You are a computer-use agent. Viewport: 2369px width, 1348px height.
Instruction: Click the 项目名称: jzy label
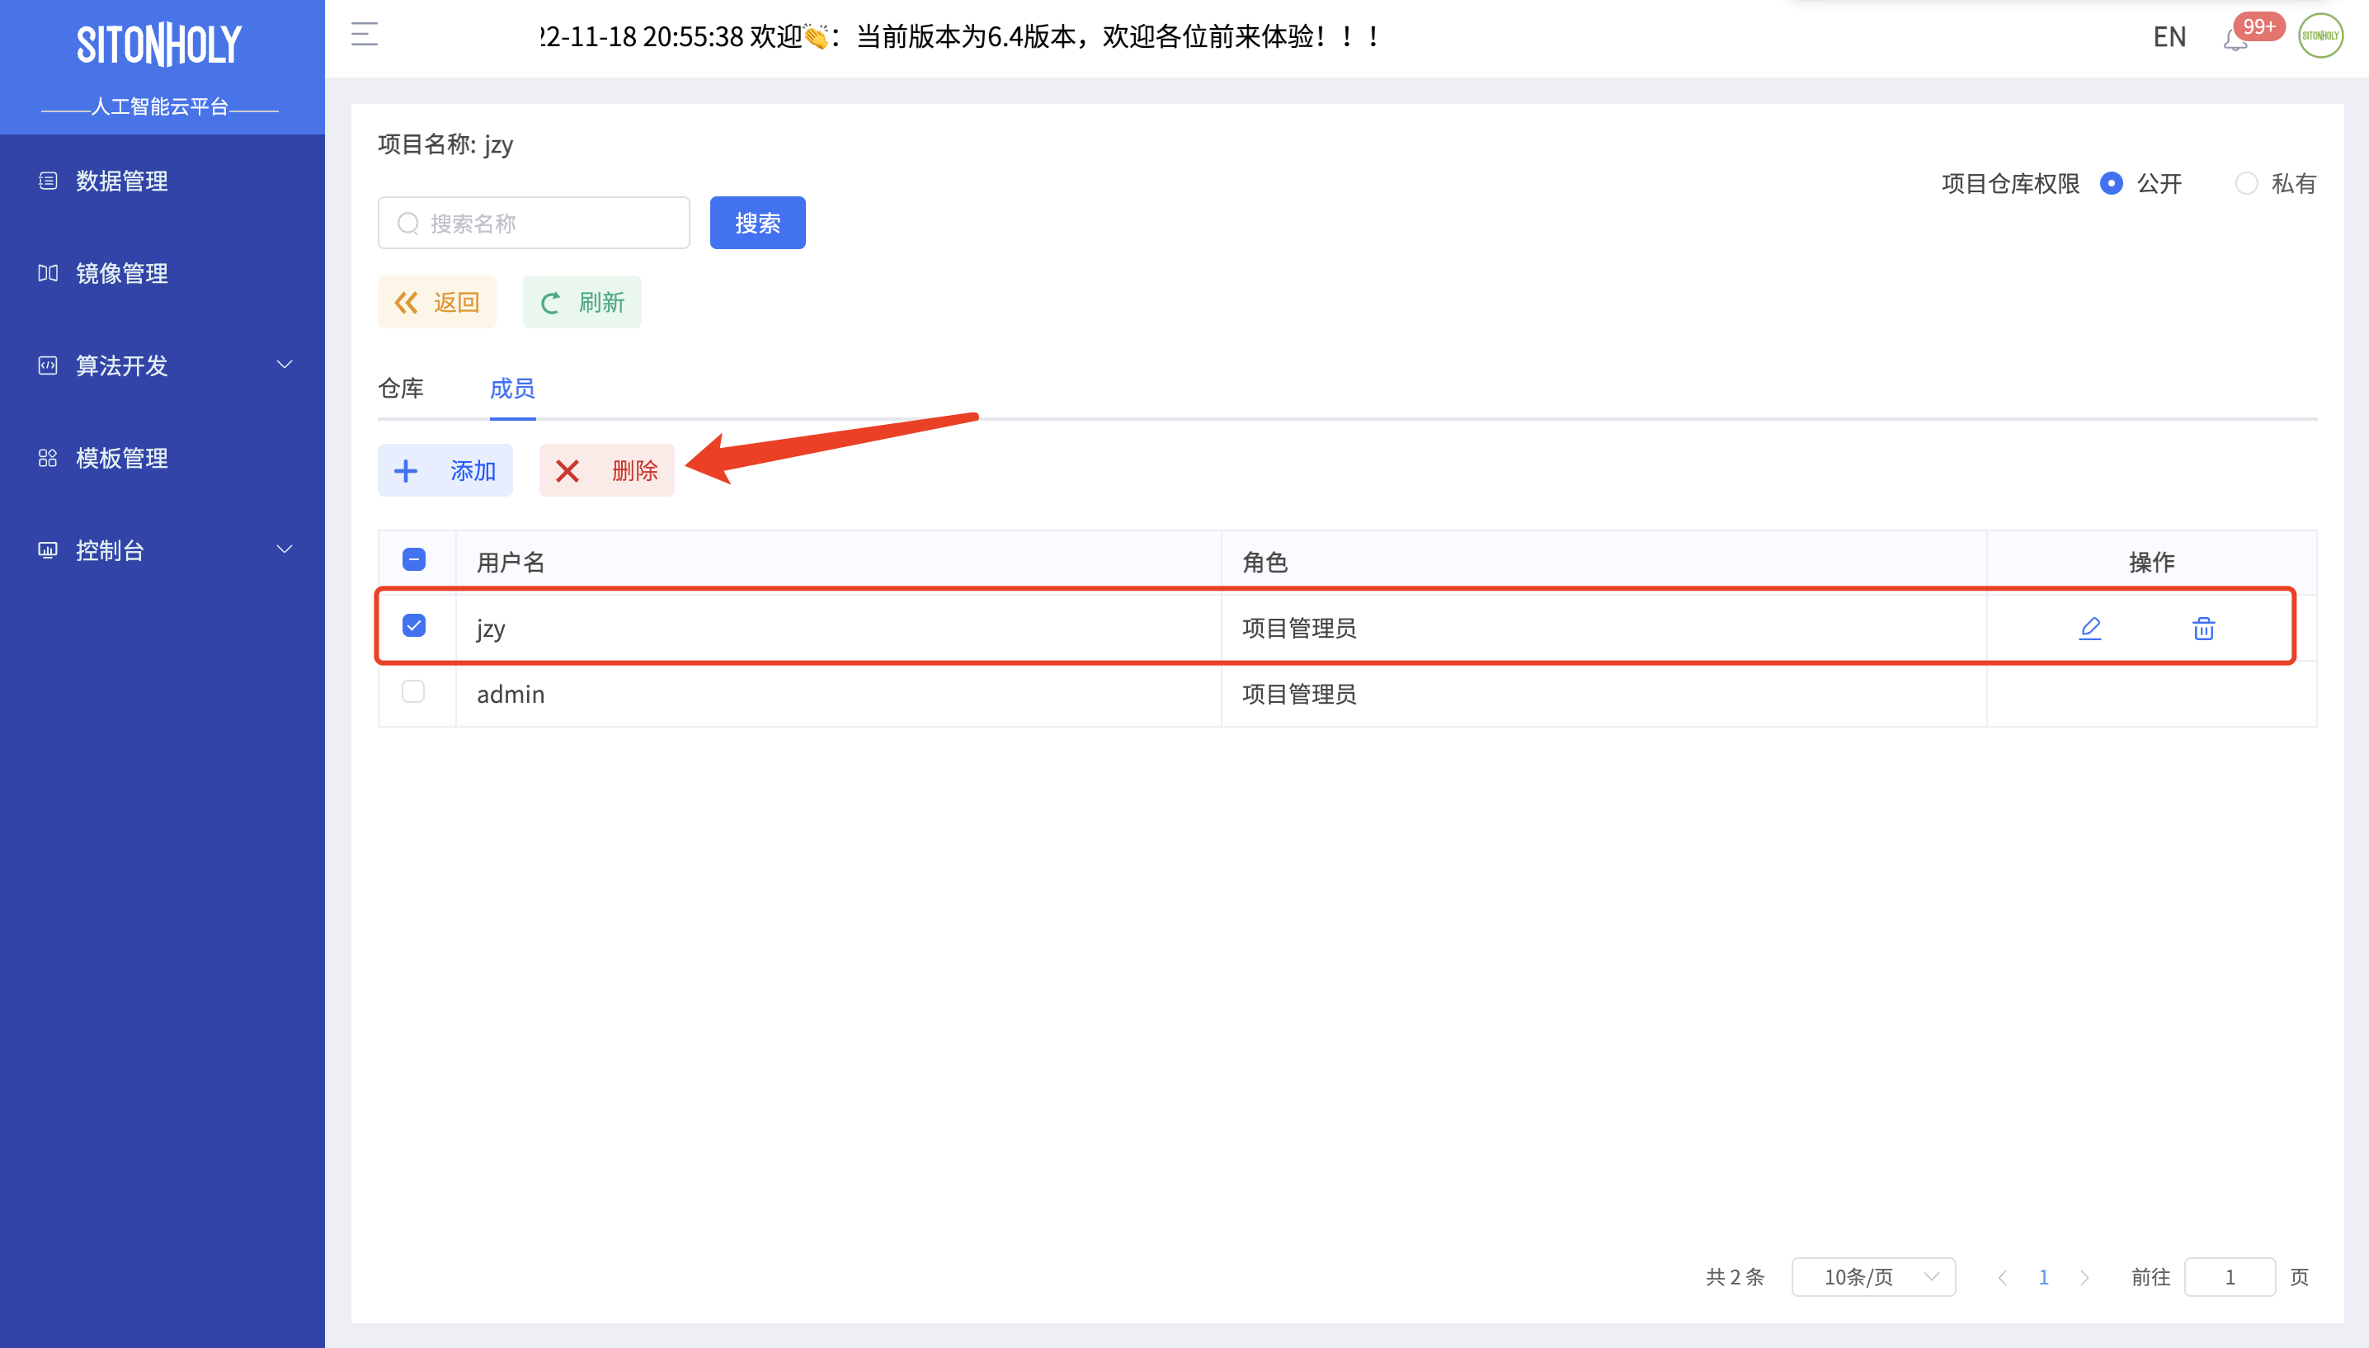[445, 144]
